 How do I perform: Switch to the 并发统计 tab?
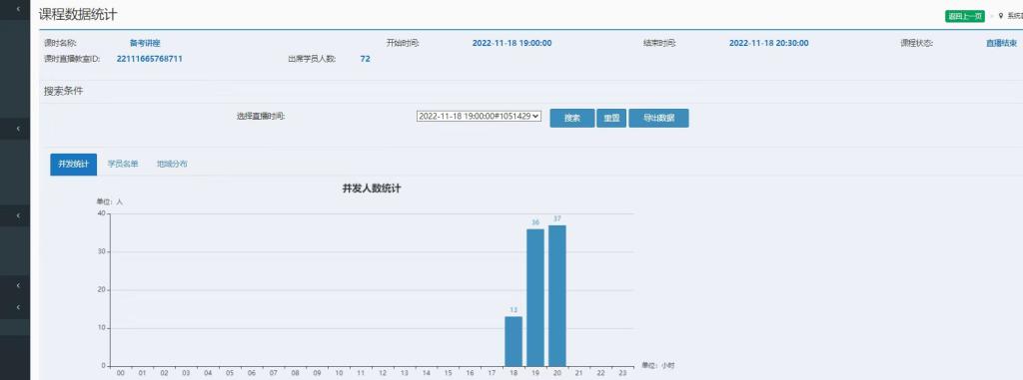tap(73, 165)
